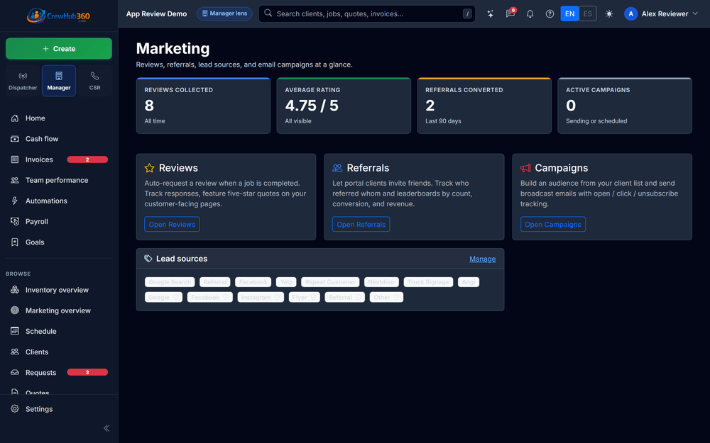Screen dimensions: 710x443
Task: Click the Inventory overview icon
Action: click(15, 290)
